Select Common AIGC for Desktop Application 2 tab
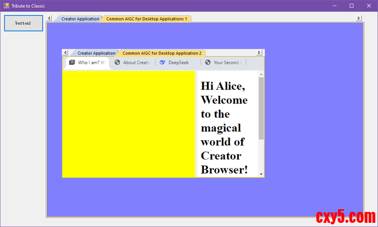The image size is (378, 227). pos(161,53)
